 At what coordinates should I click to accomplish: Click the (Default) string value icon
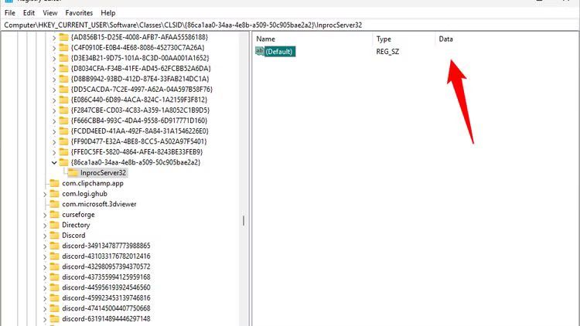pyautogui.click(x=259, y=52)
